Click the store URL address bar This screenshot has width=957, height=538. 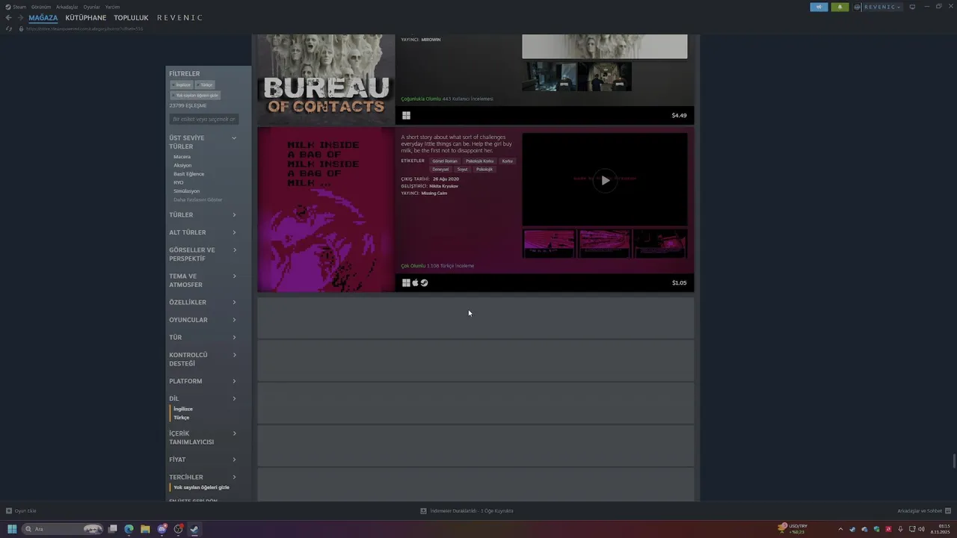tap(84, 28)
